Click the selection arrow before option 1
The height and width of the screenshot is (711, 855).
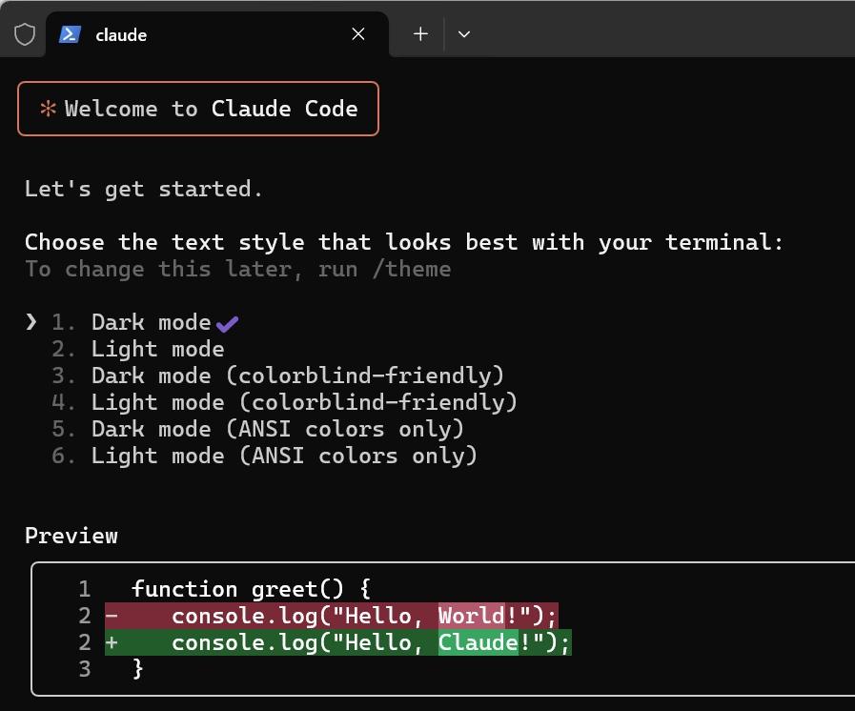click(31, 322)
